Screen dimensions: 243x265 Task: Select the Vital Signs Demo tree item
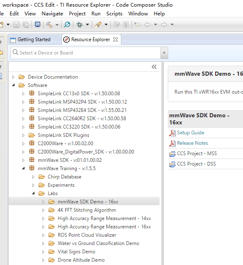pyautogui.click(x=76, y=252)
